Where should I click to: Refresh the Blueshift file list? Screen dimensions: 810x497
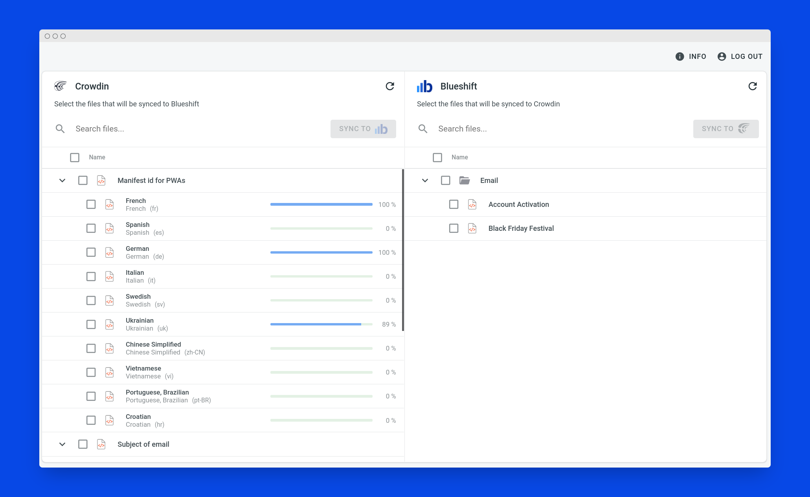[x=752, y=86]
